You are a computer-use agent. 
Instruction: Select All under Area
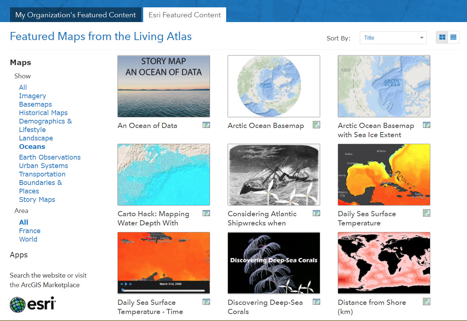[x=23, y=222]
